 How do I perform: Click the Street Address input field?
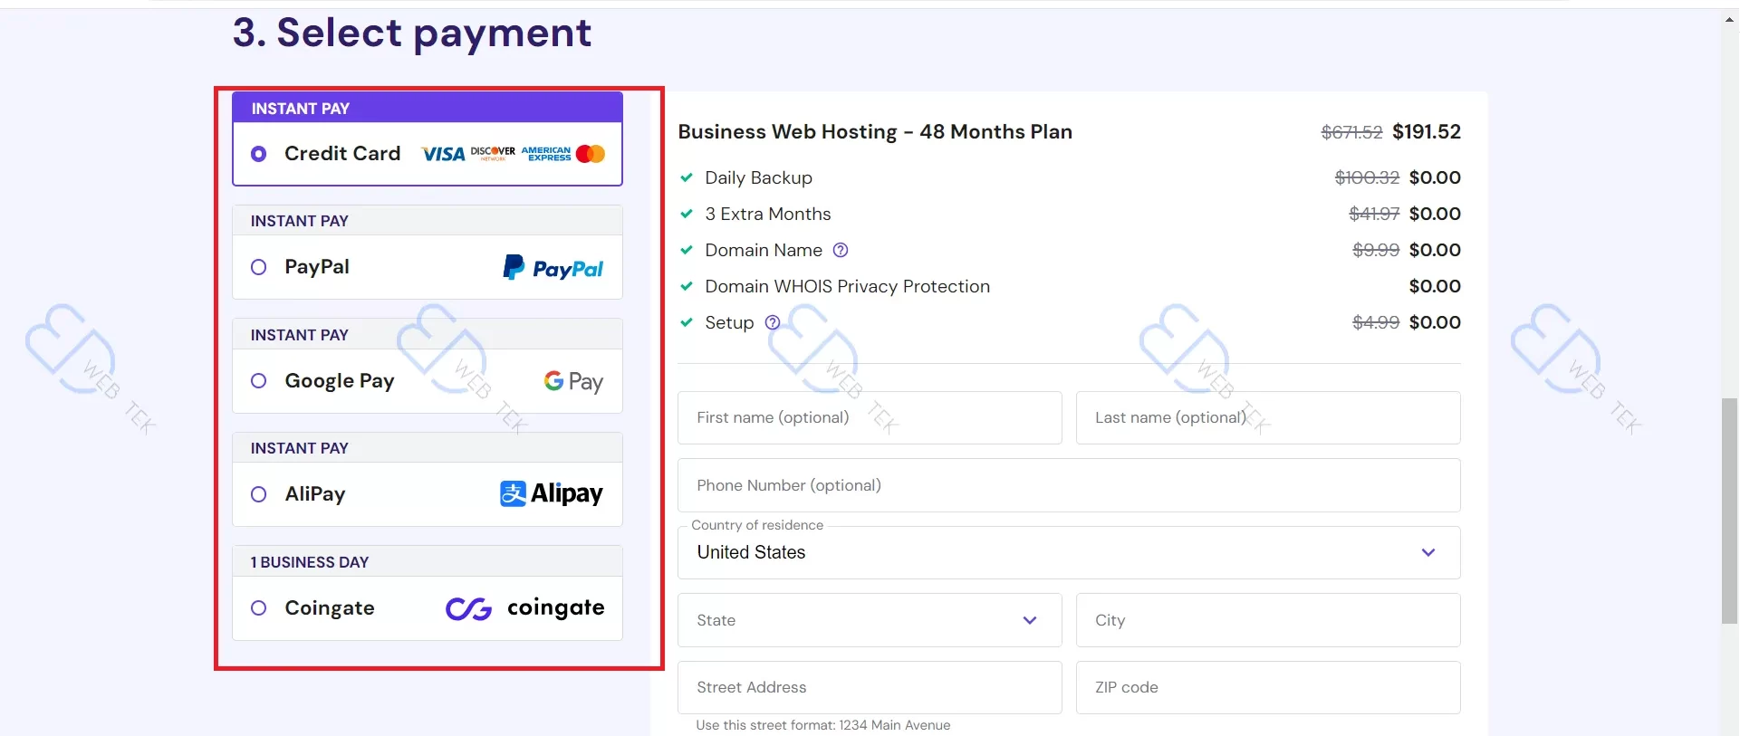pyautogui.click(x=870, y=687)
